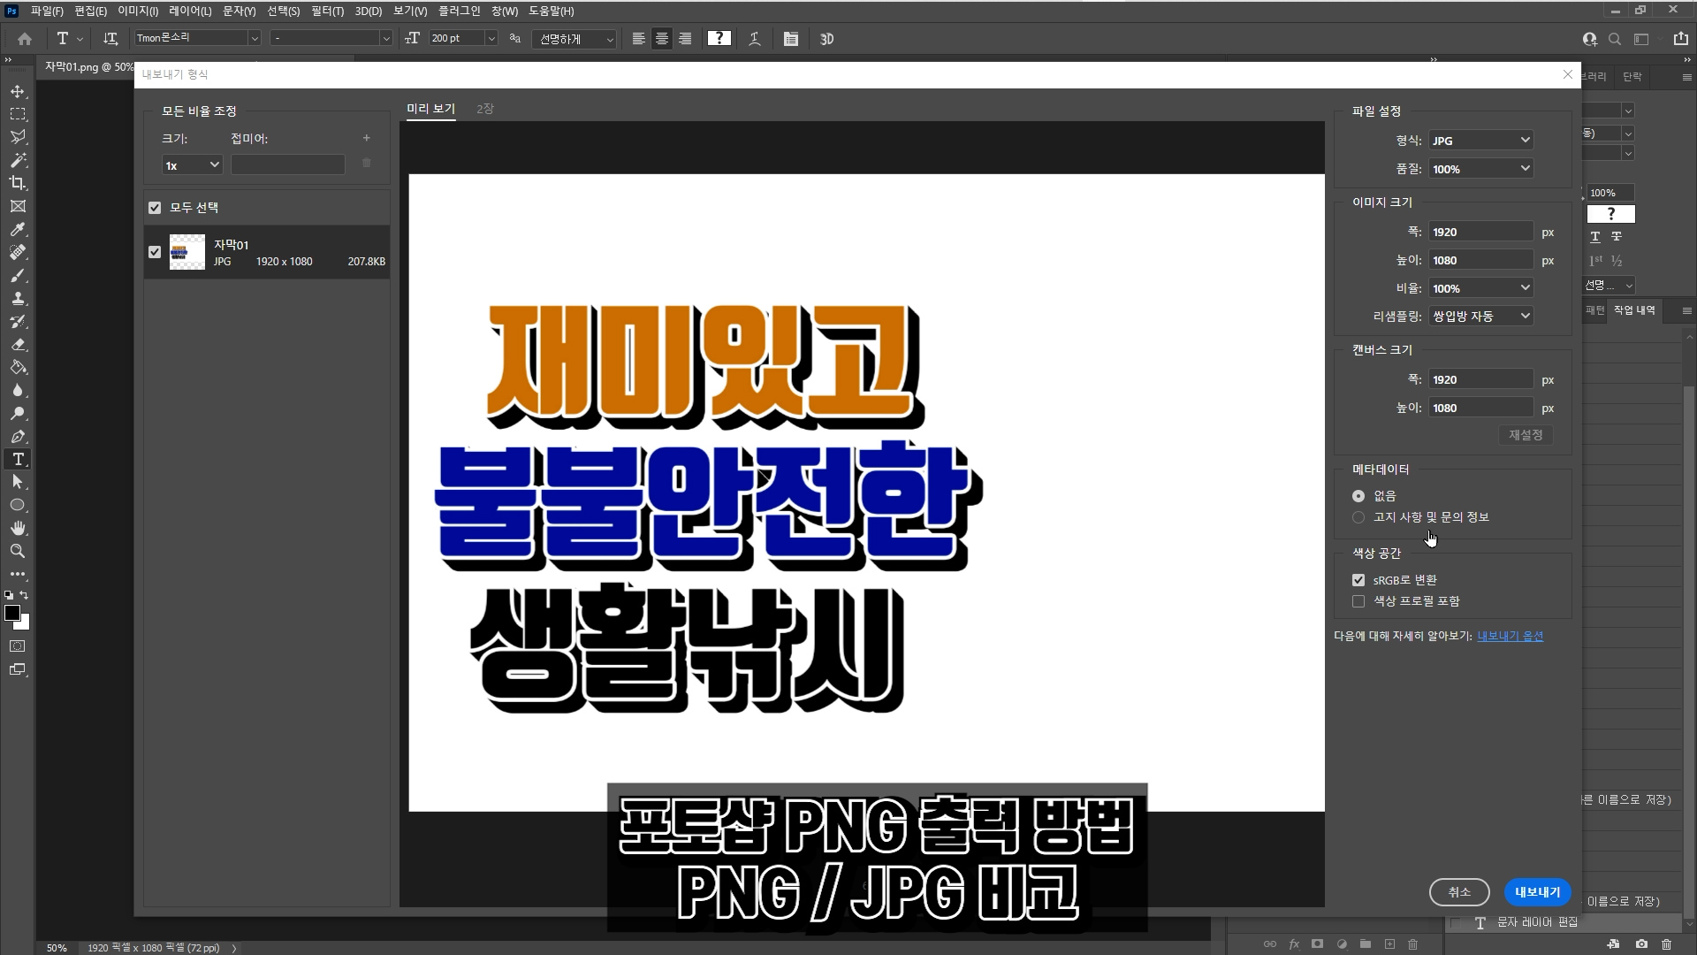
Task: Switch to the 2장 preview tab
Action: coord(484,109)
